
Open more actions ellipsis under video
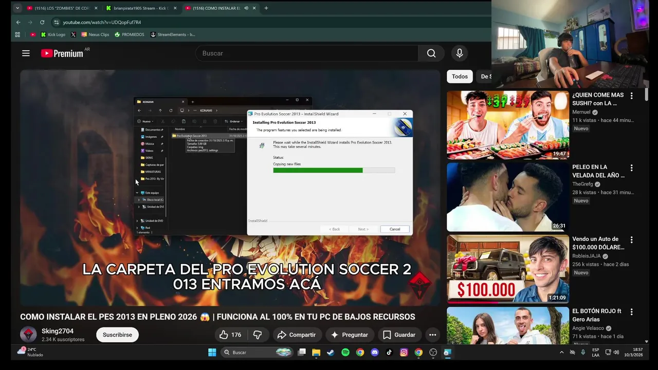pos(432,335)
